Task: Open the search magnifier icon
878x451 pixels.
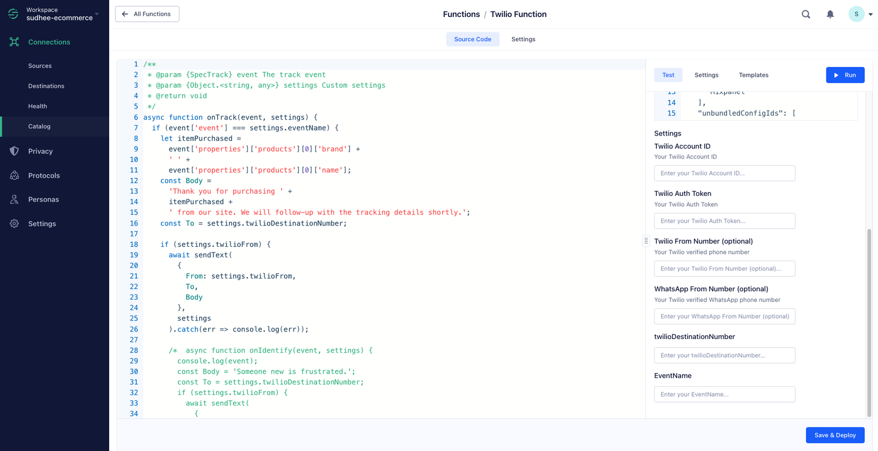Action: pyautogui.click(x=806, y=14)
